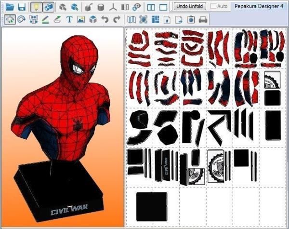Enable the Auto checkbox

pyautogui.click(x=213, y=6)
